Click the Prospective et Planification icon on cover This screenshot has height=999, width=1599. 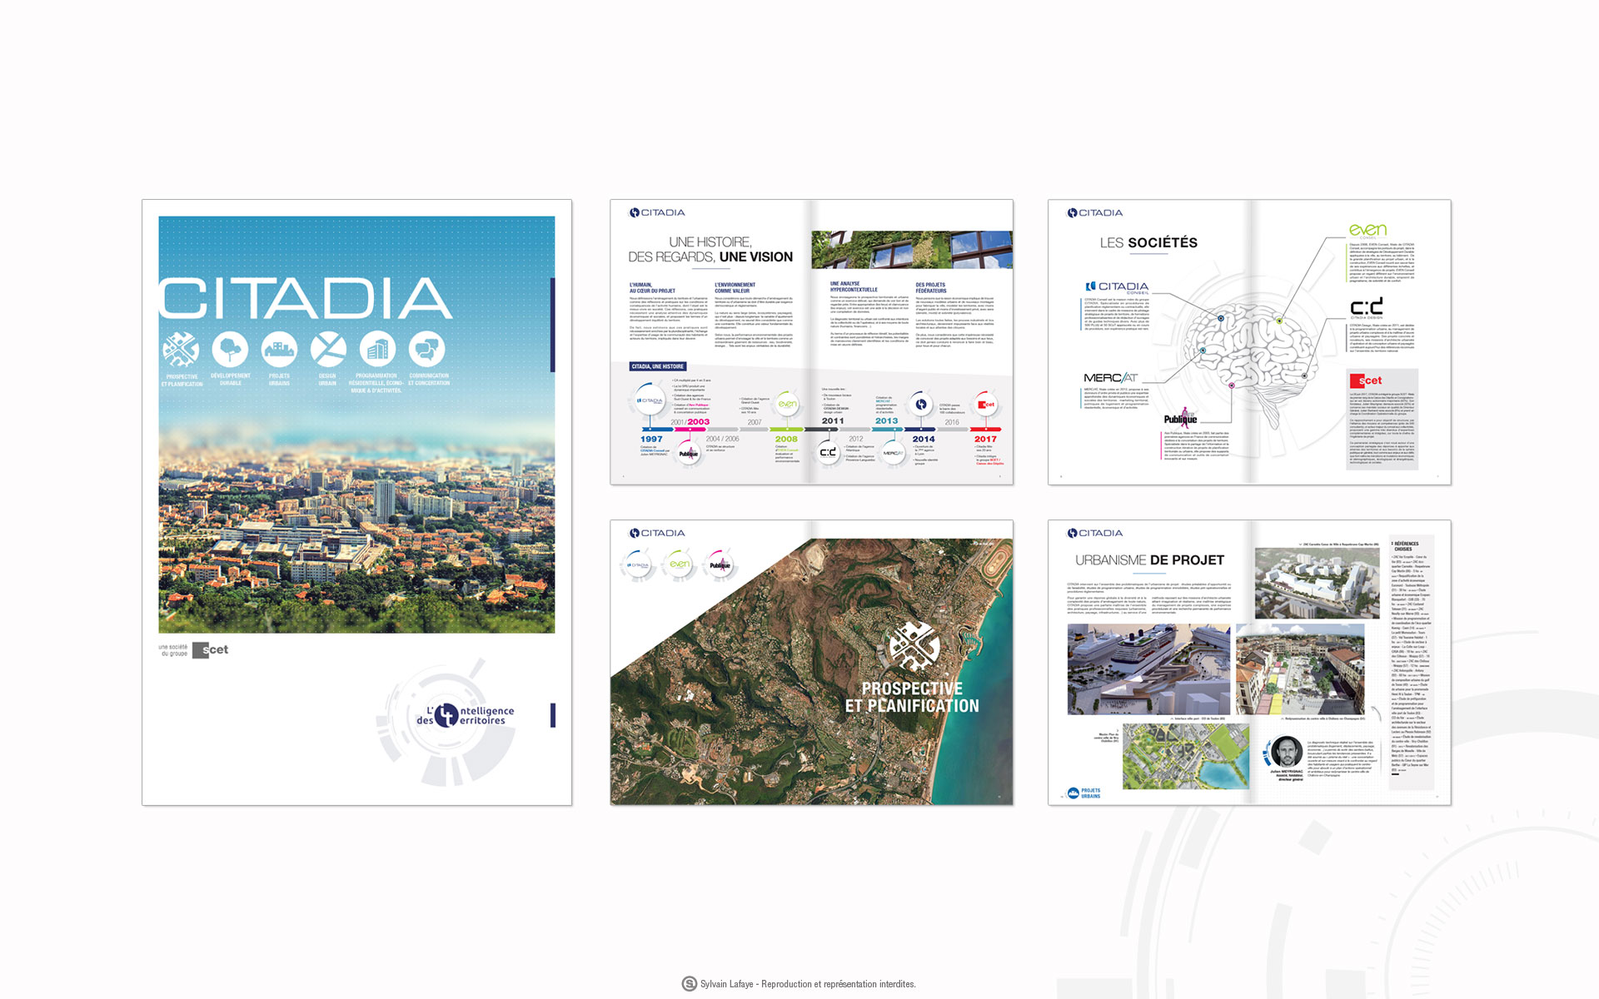pyautogui.click(x=181, y=350)
